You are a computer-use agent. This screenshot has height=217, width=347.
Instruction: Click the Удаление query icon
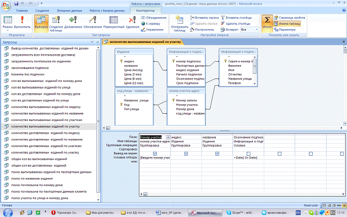coord(134,23)
